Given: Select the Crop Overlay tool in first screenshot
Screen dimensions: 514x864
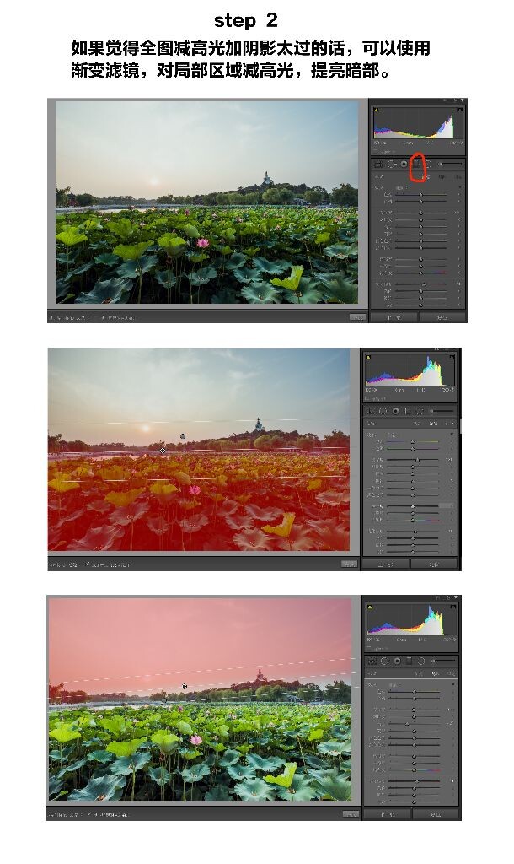Looking at the screenshot, I should pyautogui.click(x=378, y=164).
